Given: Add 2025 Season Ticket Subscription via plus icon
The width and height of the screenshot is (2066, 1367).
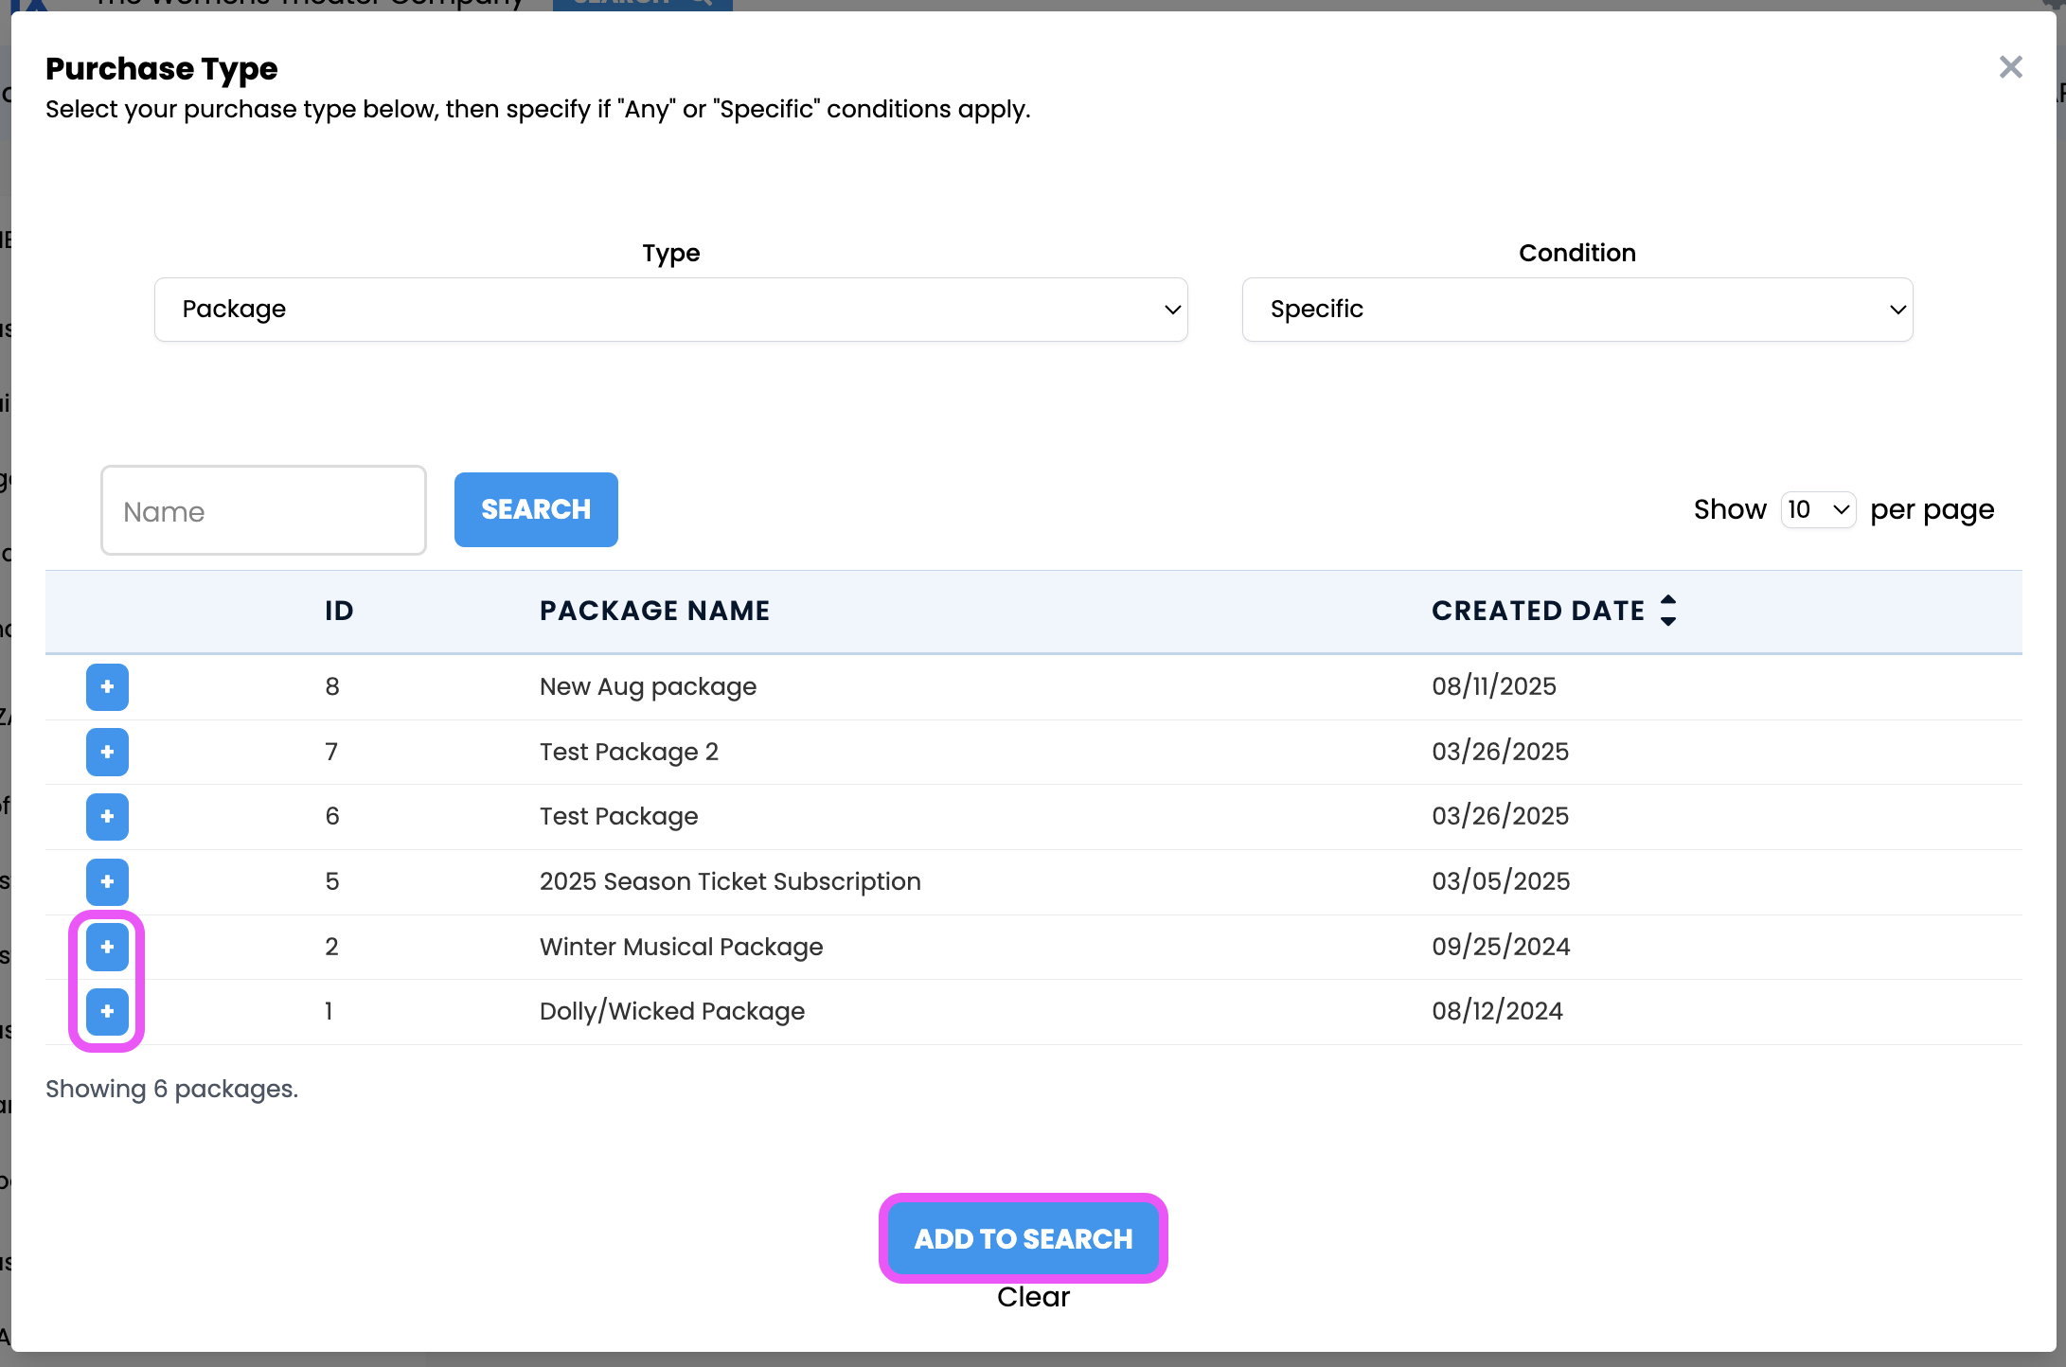Looking at the screenshot, I should (107, 882).
